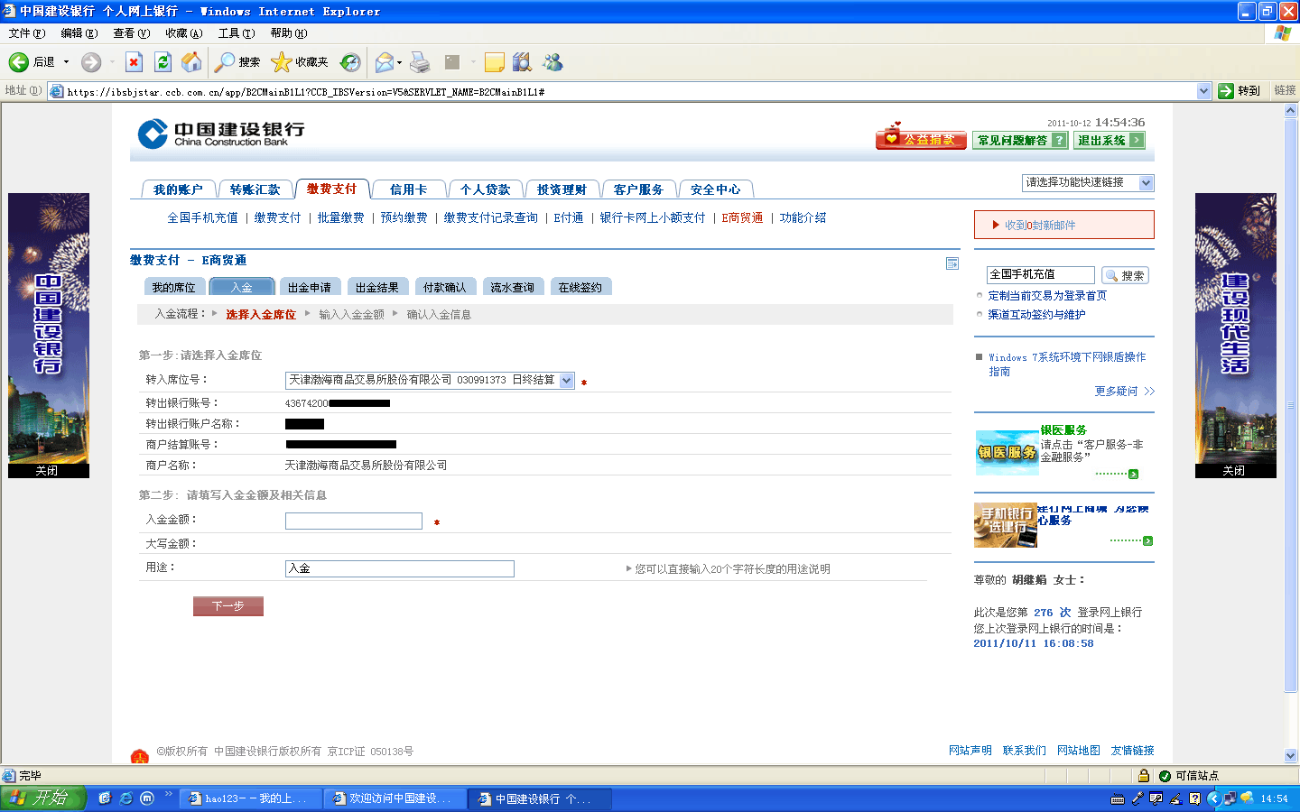Click the tray on-screen keyboard icon

(1118, 799)
